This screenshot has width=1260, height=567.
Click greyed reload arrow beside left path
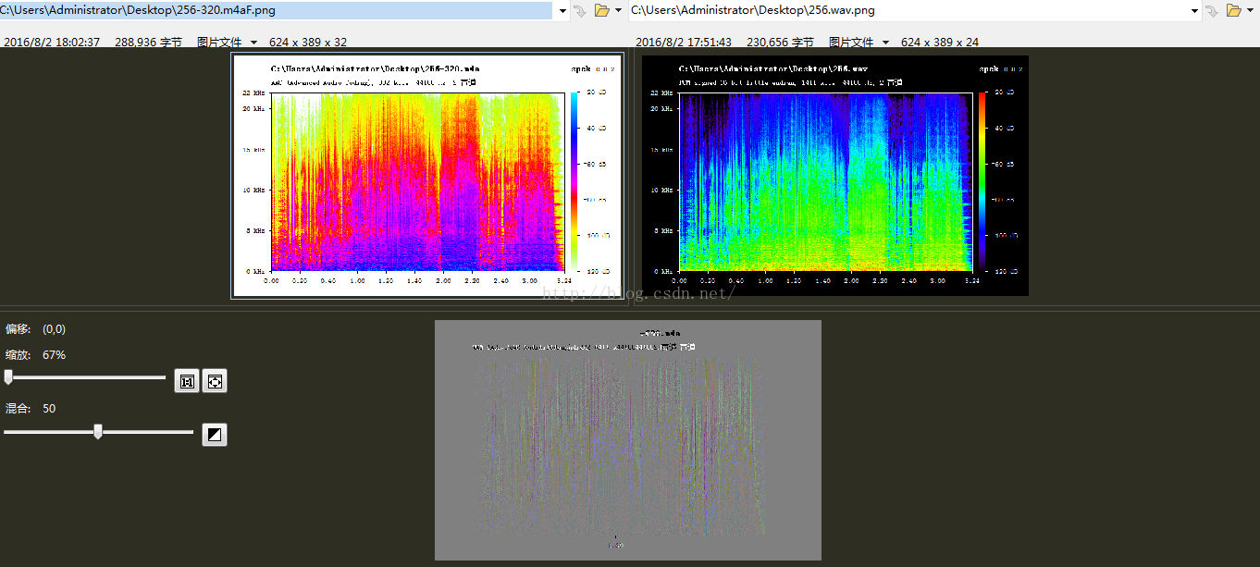(580, 11)
